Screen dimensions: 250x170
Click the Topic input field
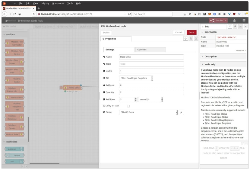(151, 64)
